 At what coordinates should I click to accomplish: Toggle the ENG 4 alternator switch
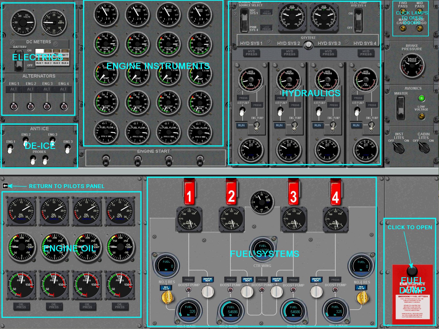[x=64, y=106]
